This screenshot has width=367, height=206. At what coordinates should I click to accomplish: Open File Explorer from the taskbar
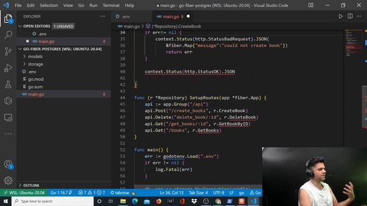pyautogui.click(x=123, y=201)
